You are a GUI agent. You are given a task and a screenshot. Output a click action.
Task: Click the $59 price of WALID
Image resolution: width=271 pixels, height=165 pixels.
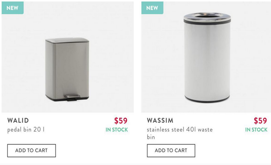click(x=121, y=121)
